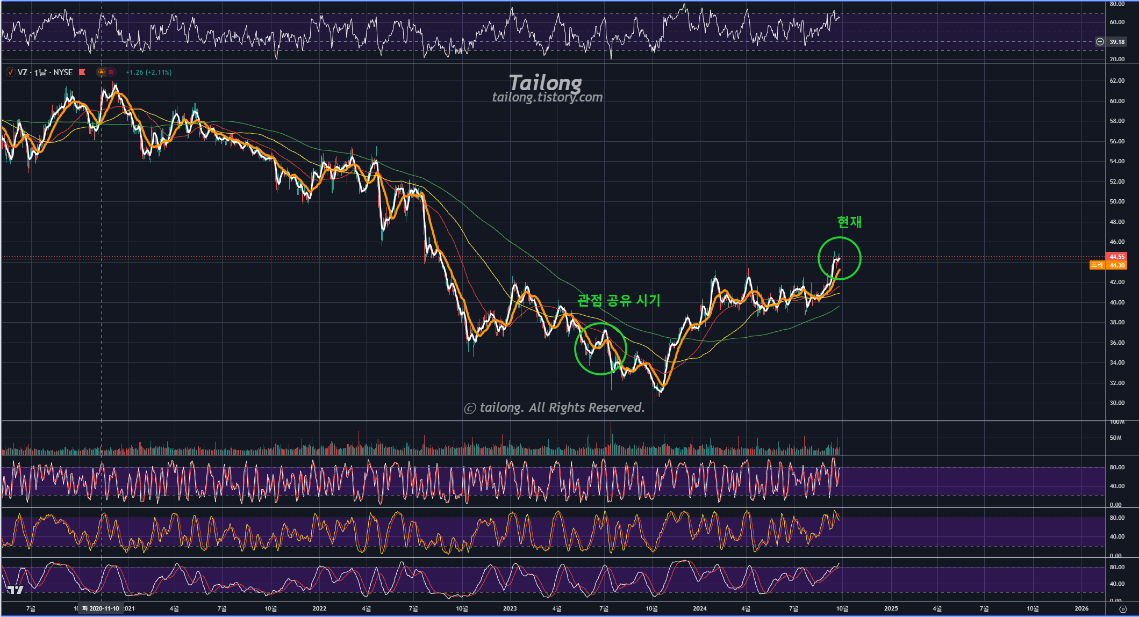Click the 2024 label on time axis
1139x617 pixels.
click(699, 608)
